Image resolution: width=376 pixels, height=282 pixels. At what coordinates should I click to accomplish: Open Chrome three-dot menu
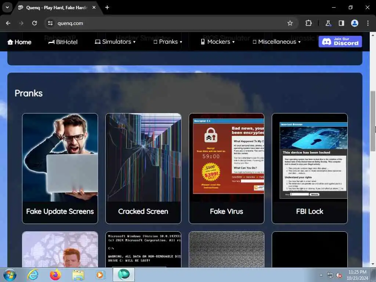368,23
